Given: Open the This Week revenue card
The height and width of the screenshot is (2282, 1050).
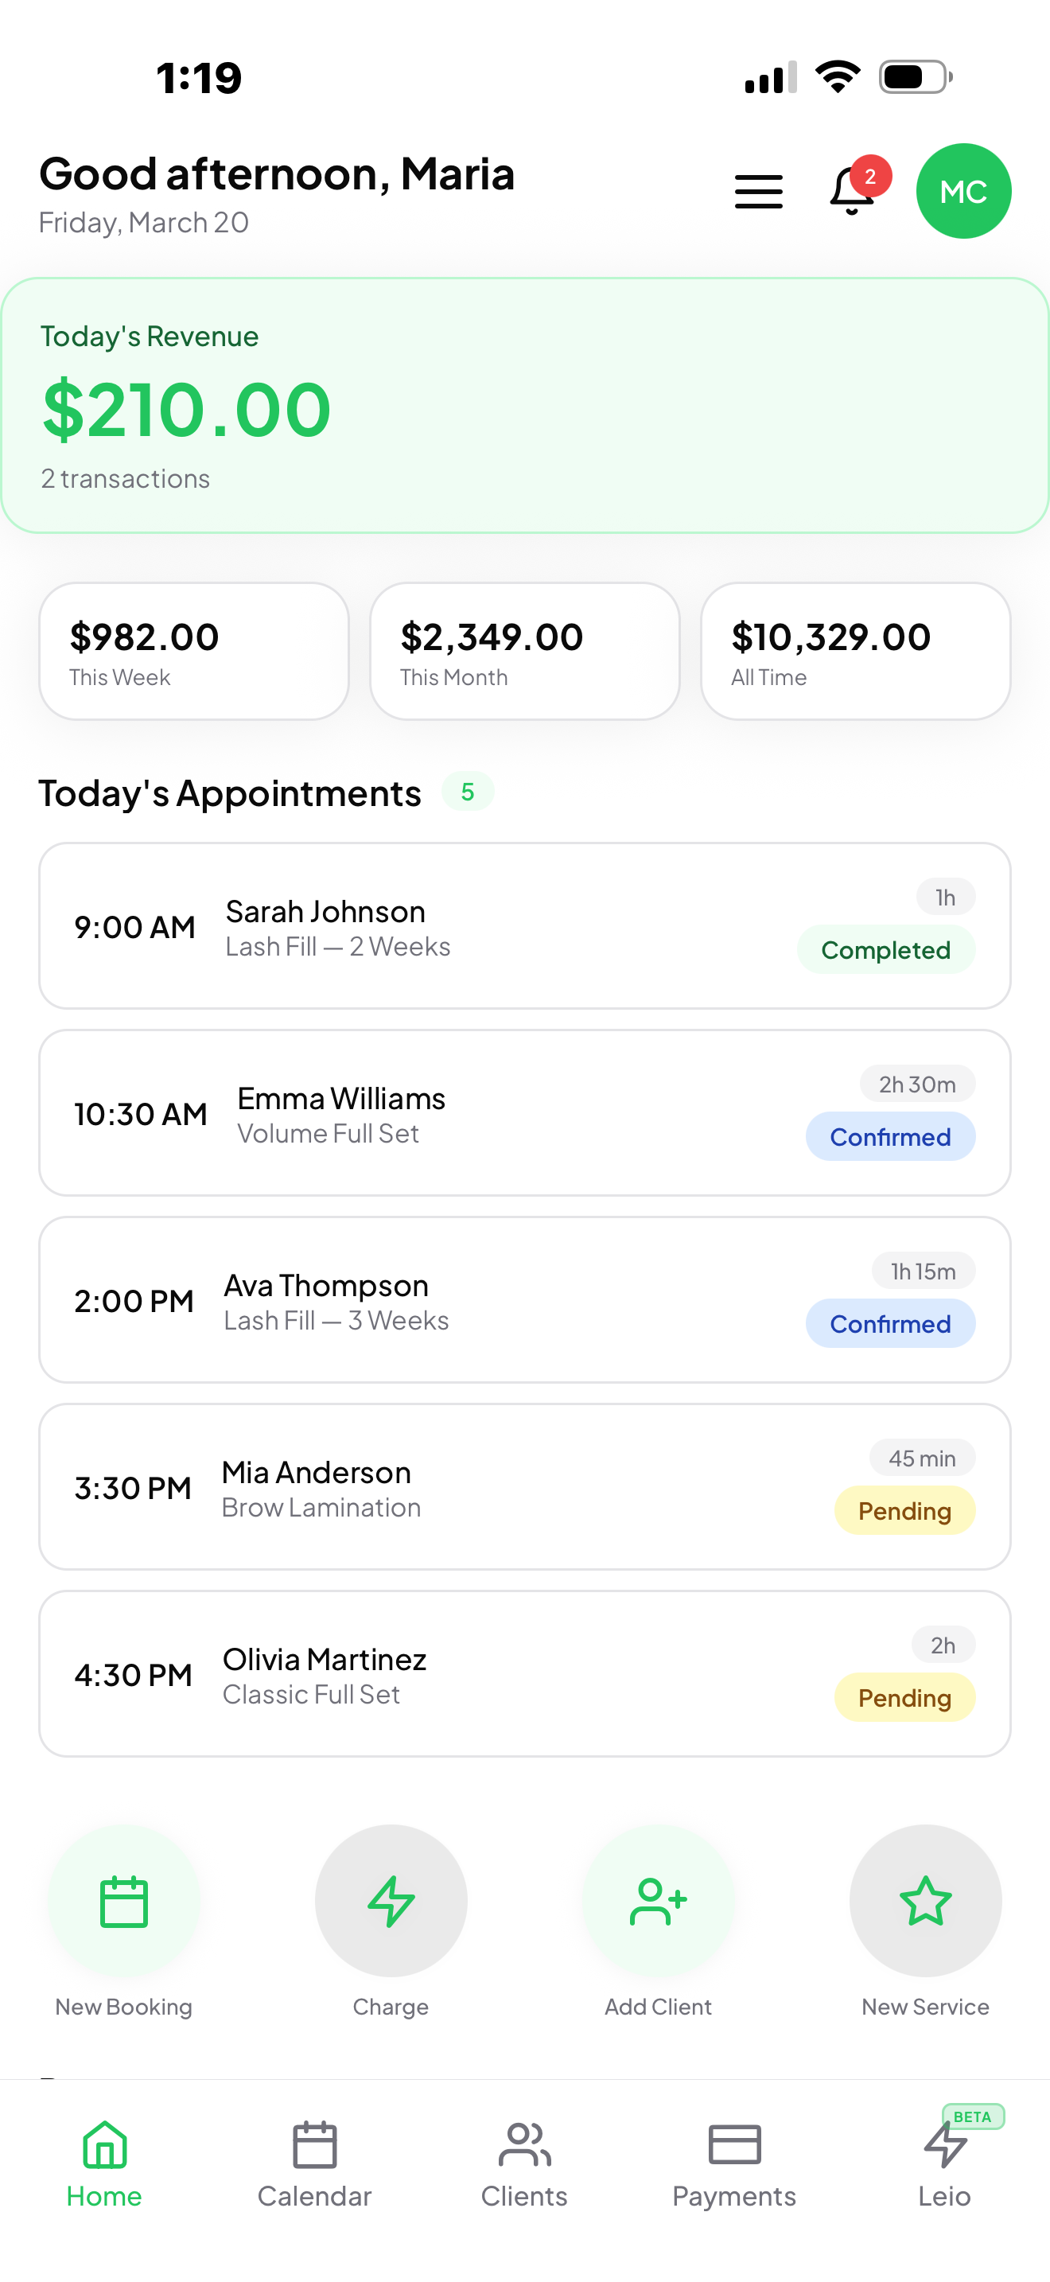Looking at the screenshot, I should [x=194, y=651].
